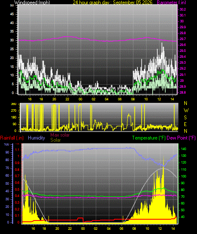Click the barometer scale value 29.8
The height and width of the screenshot is (234, 197).
(183, 33)
